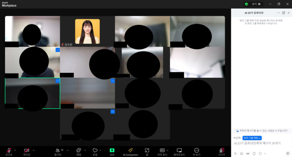Viewport: 292px width, 157px height.
Task: Turn on the camera with 비디오
Action: (x=27, y=150)
